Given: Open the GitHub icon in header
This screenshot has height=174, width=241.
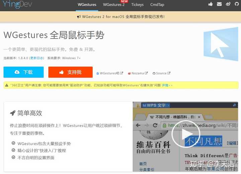Looking at the screenshot, I should (x=237, y=4).
